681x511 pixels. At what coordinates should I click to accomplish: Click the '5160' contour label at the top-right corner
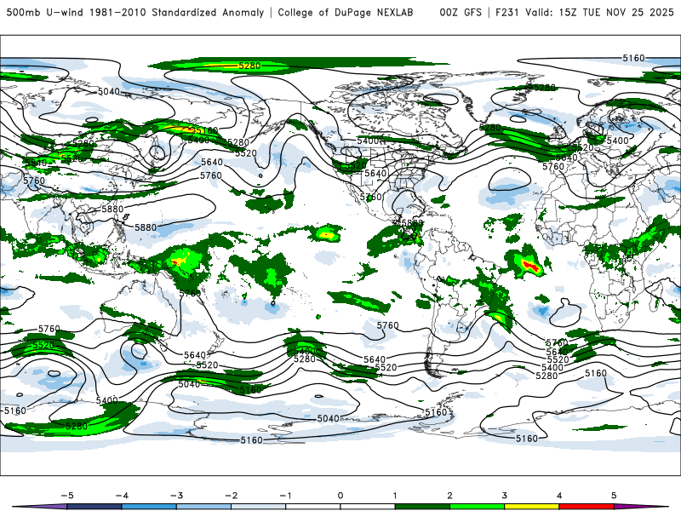[x=633, y=58]
